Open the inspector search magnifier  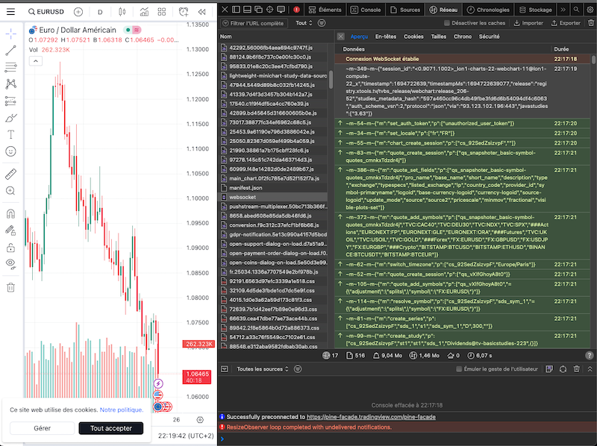click(576, 10)
